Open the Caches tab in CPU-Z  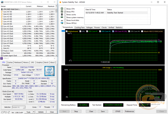click(x=10, y=62)
